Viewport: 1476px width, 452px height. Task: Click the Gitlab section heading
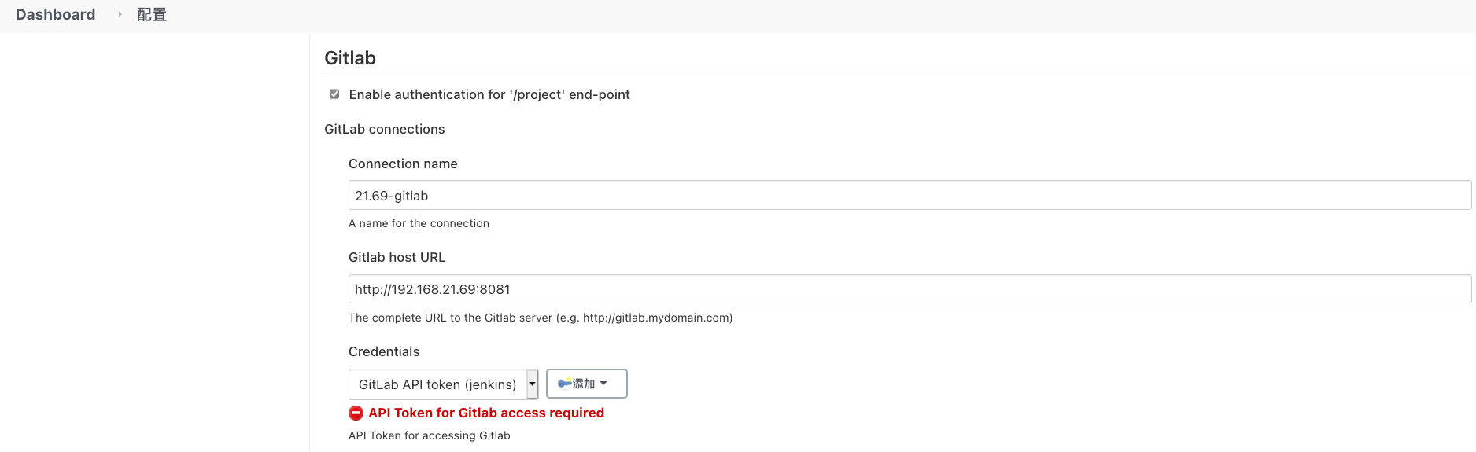click(x=350, y=58)
